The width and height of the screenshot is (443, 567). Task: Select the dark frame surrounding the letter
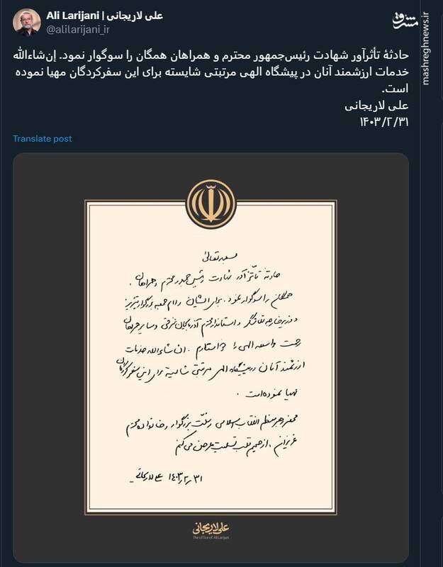point(46,354)
